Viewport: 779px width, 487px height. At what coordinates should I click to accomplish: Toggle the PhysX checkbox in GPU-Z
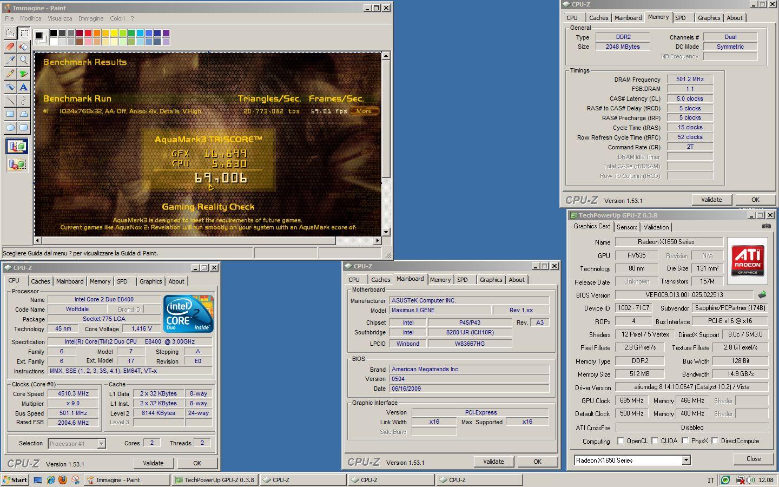tap(685, 441)
